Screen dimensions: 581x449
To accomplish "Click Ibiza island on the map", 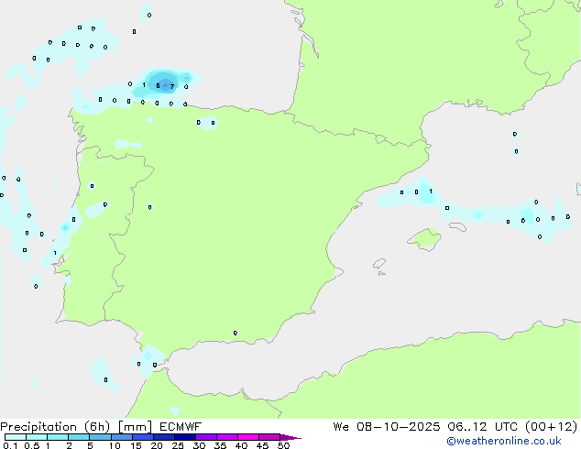I will coord(379,264).
